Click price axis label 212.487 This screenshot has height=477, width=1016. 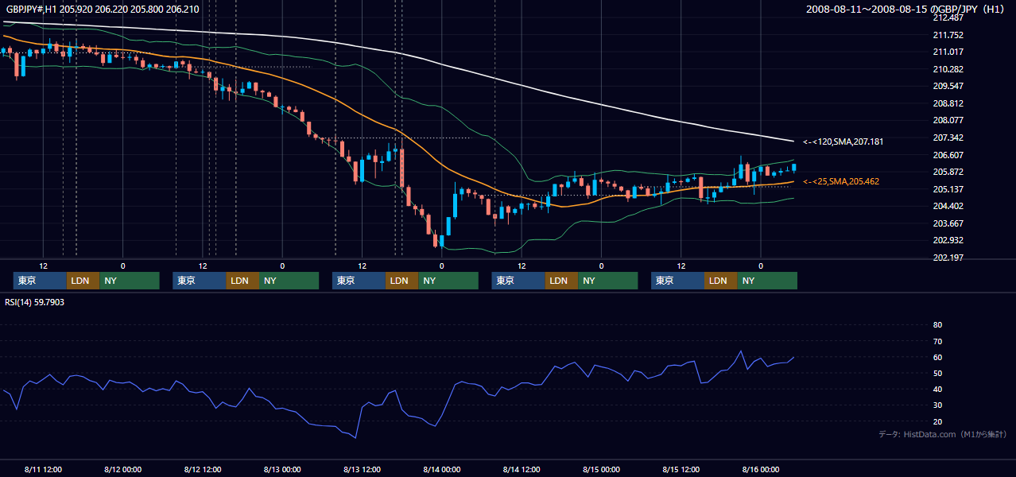tap(948, 17)
